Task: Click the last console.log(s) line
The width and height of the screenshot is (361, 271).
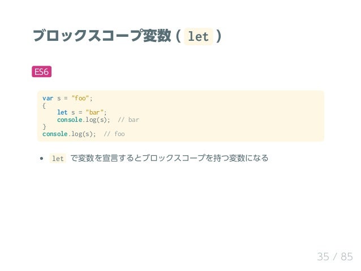Action: pyautogui.click(x=69, y=134)
